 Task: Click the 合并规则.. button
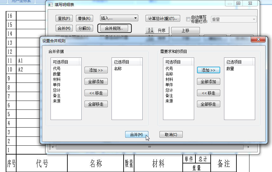point(114,28)
